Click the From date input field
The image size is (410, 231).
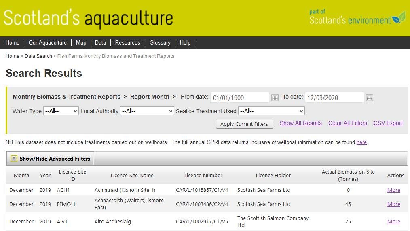point(239,97)
